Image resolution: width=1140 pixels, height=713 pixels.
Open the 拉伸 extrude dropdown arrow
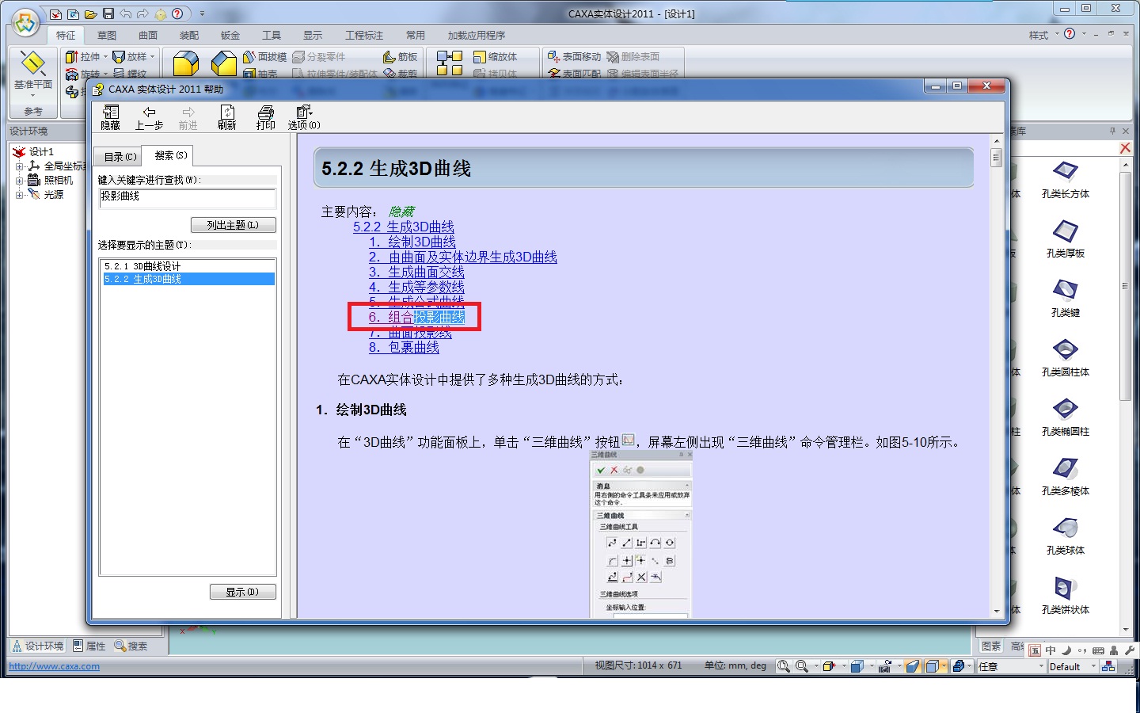pos(105,57)
